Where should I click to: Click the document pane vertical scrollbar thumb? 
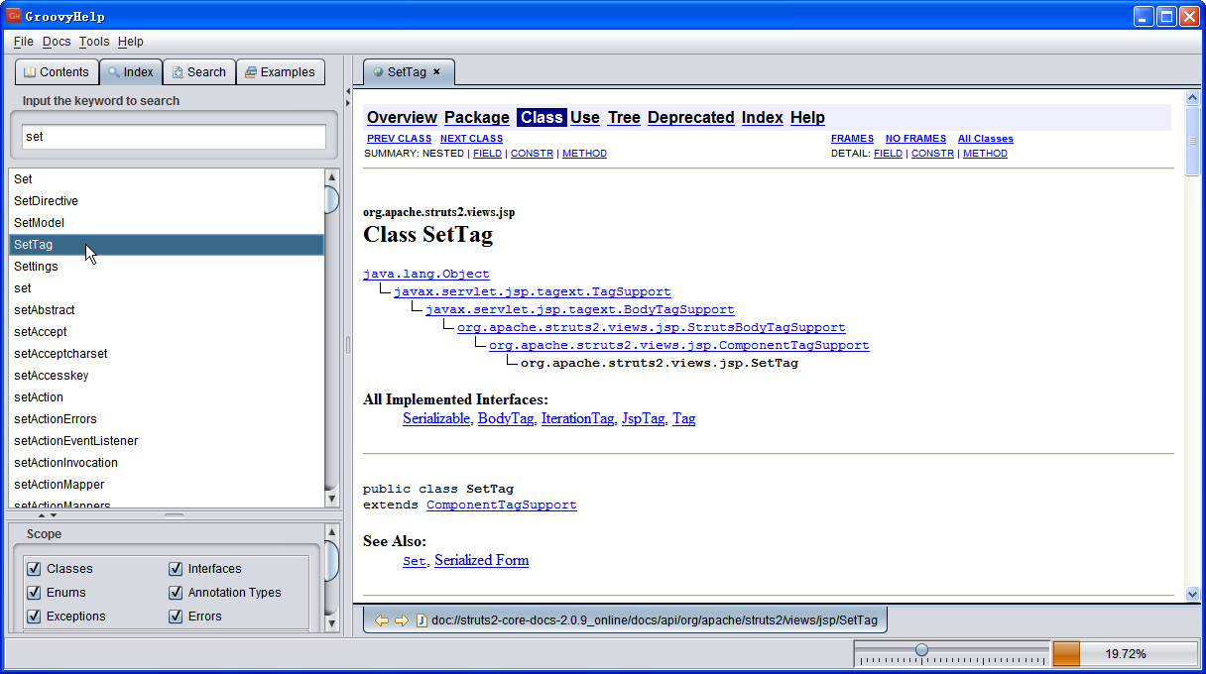1193,141
